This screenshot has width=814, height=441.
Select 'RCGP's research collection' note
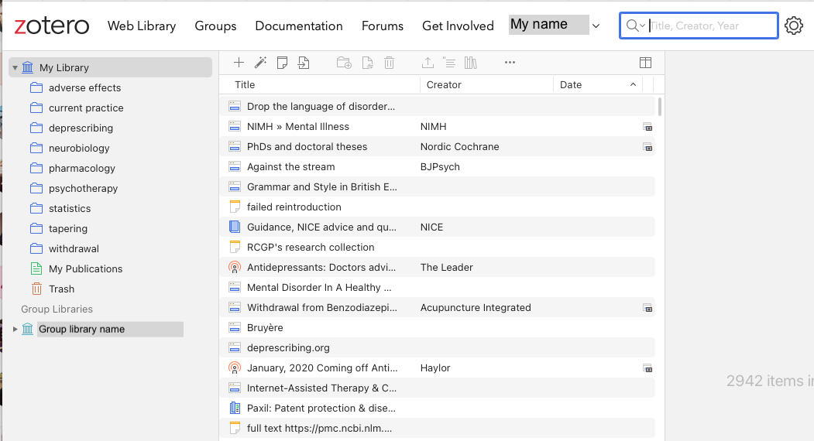(x=437, y=247)
